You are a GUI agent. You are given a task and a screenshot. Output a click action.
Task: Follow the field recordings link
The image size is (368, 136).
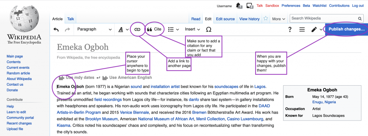click(108, 99)
